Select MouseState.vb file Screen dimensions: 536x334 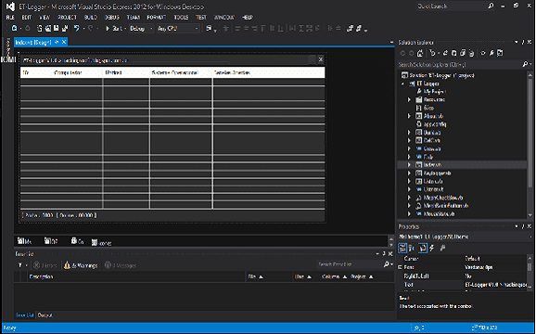coord(439,214)
